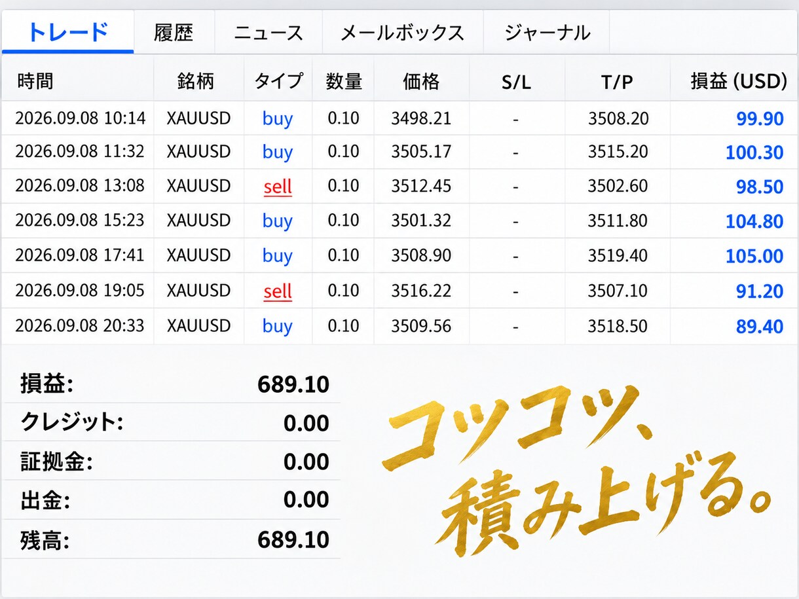
Task: Open the ニュース tab
Action: click(269, 32)
